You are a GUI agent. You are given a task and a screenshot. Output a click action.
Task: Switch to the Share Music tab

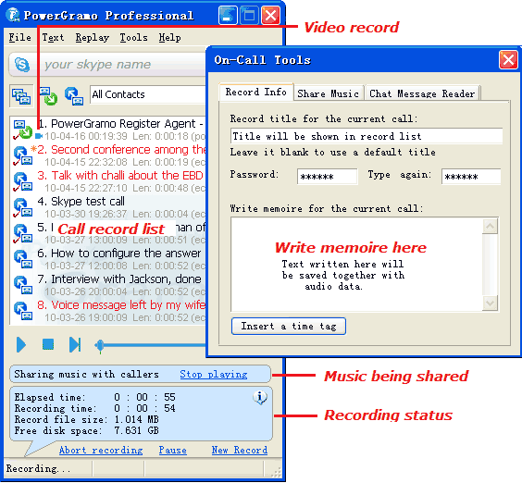pos(328,93)
